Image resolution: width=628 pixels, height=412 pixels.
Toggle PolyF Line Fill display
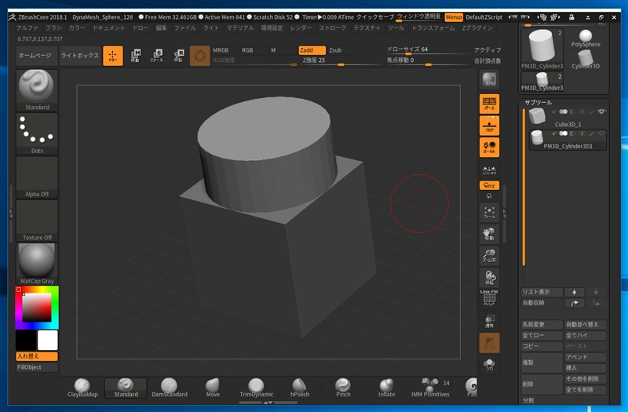pyautogui.click(x=489, y=298)
